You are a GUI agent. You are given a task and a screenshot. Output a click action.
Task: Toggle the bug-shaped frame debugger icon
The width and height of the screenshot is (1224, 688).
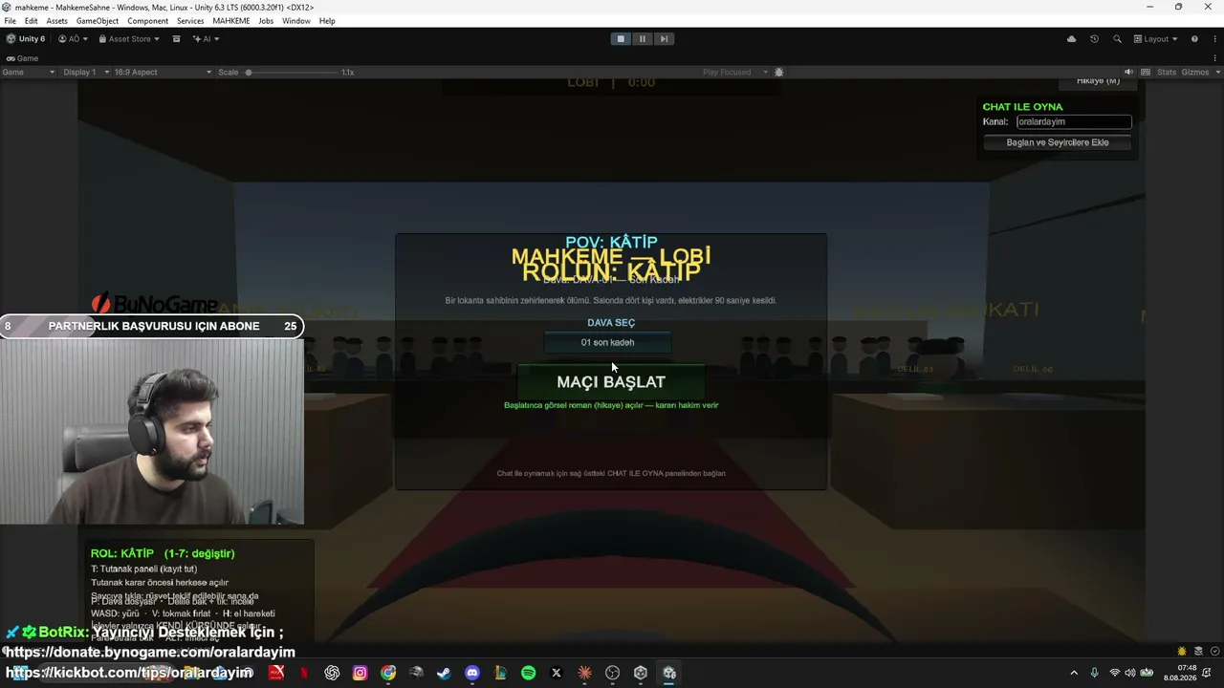tap(778, 73)
